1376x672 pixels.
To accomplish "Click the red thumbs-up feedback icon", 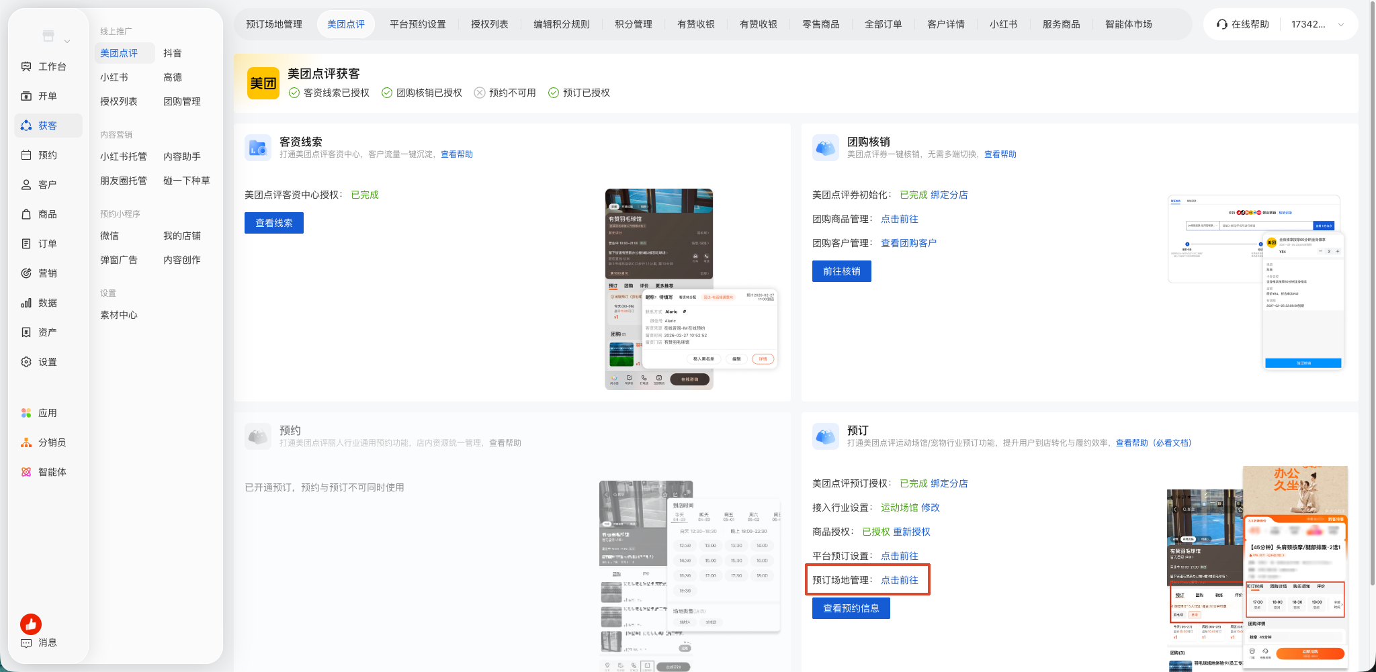I will click(x=31, y=624).
